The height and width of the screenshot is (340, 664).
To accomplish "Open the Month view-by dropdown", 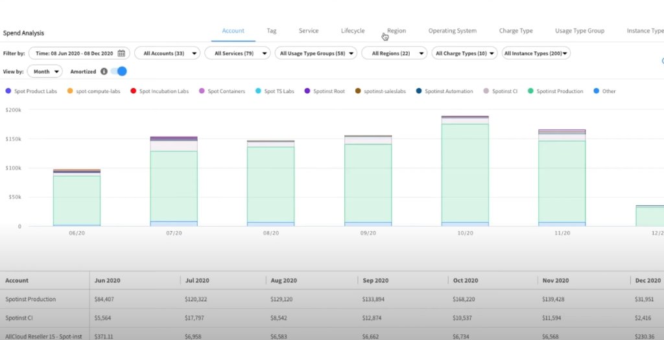I will [45, 72].
